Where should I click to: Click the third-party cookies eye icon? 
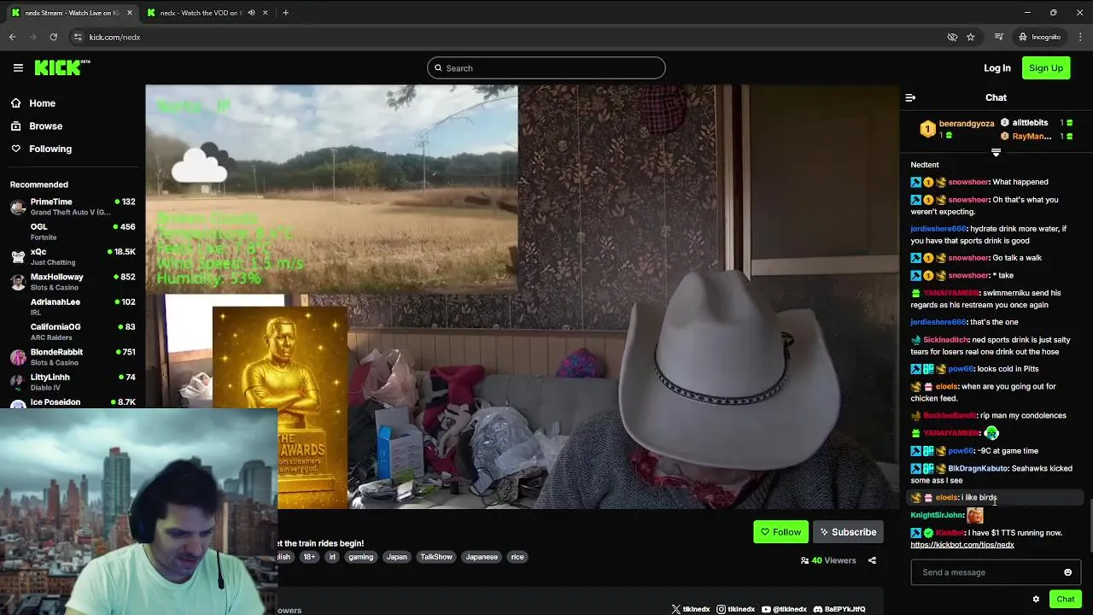[x=952, y=37]
